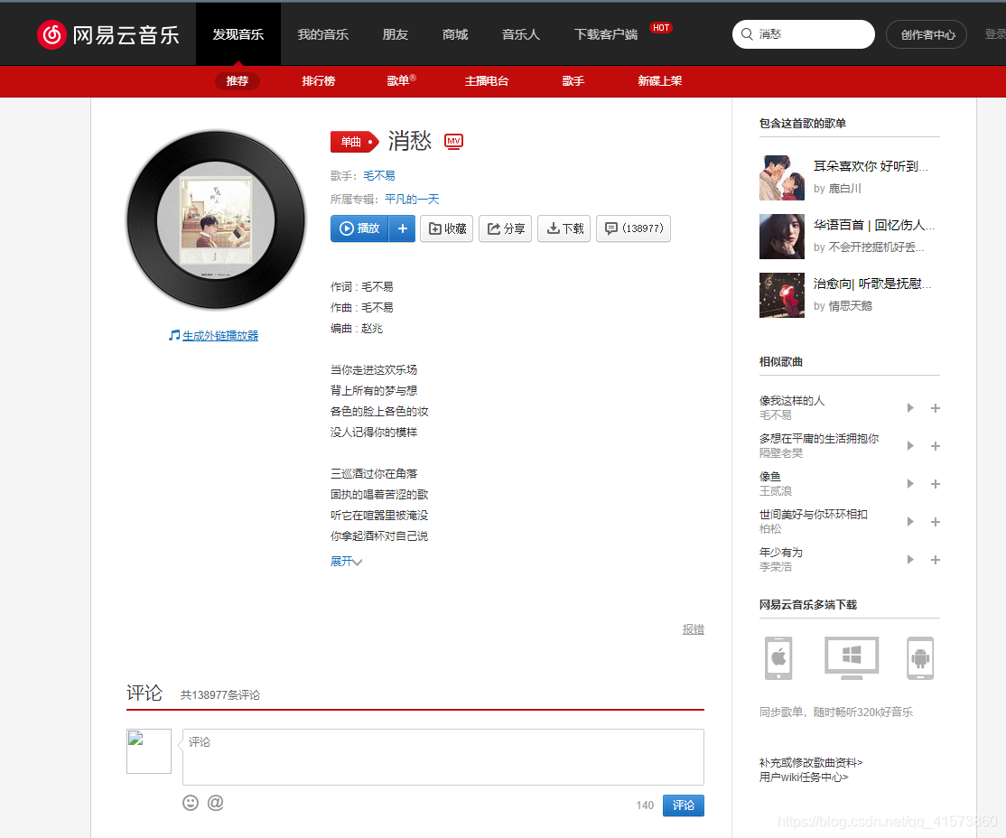1006x838 pixels.
Task: Click the 创作者中心 button
Action: coord(927,34)
